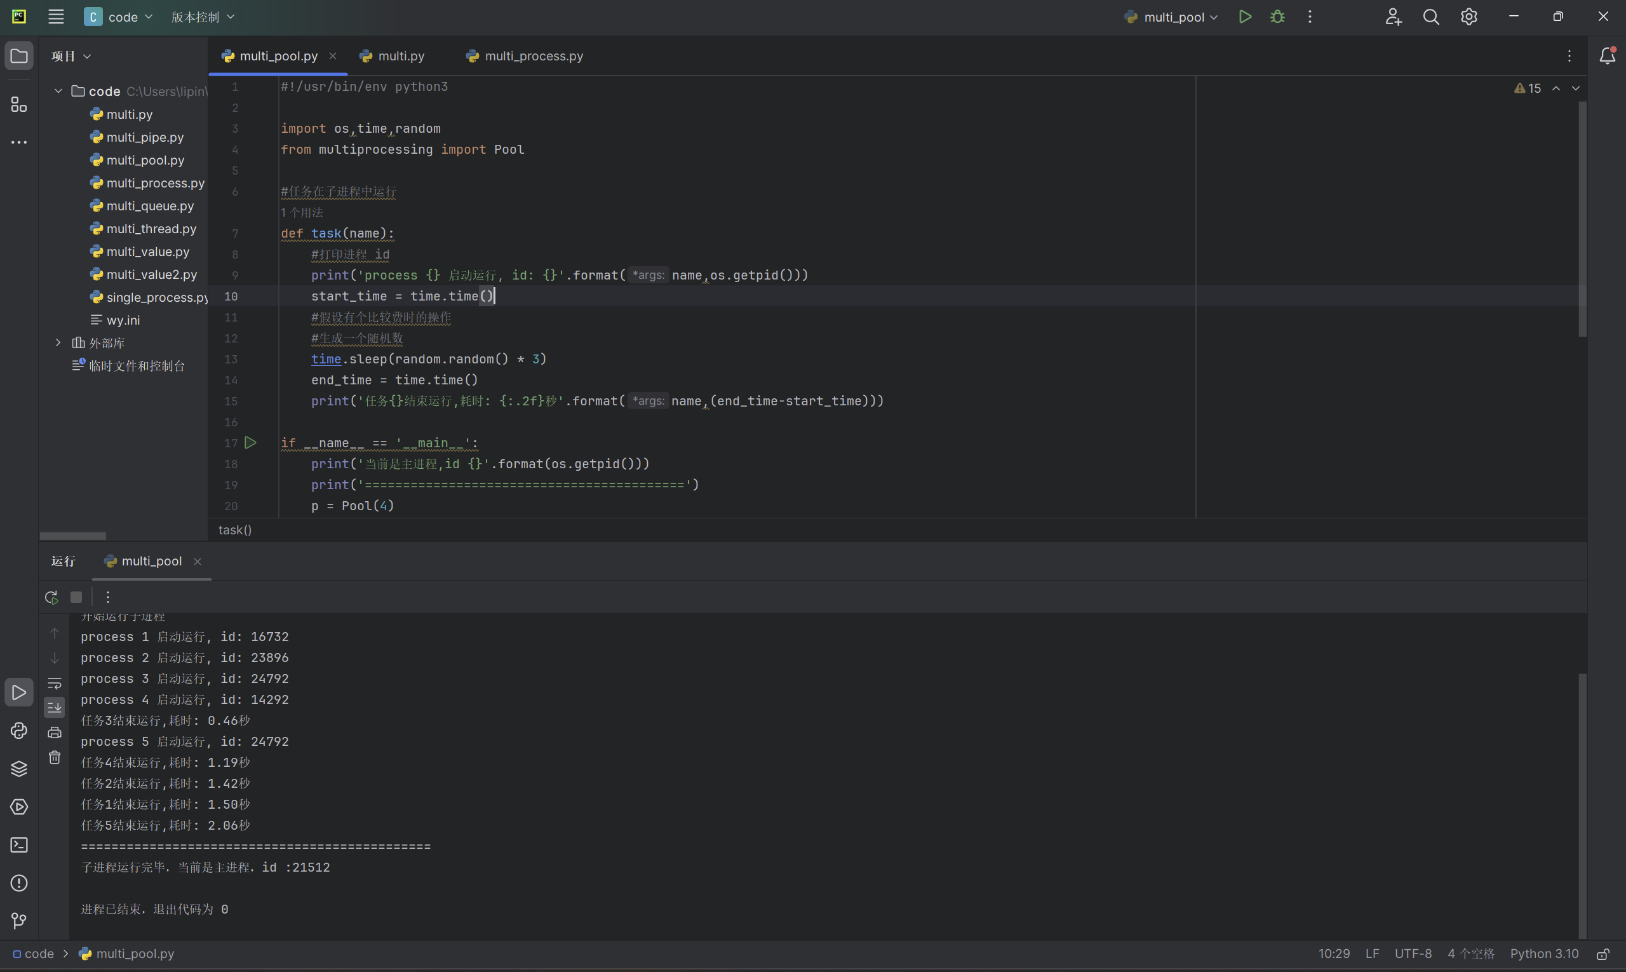
Task: Go to previous highlighted warning arrow
Action: (x=1556, y=88)
